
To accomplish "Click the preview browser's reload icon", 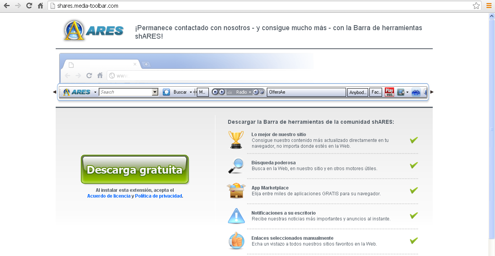I will coord(89,75).
